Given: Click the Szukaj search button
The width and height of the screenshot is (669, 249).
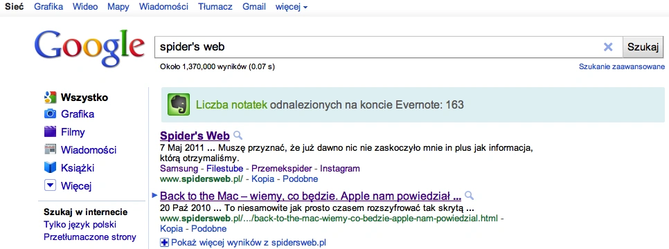Looking at the screenshot, I should tap(643, 47).
